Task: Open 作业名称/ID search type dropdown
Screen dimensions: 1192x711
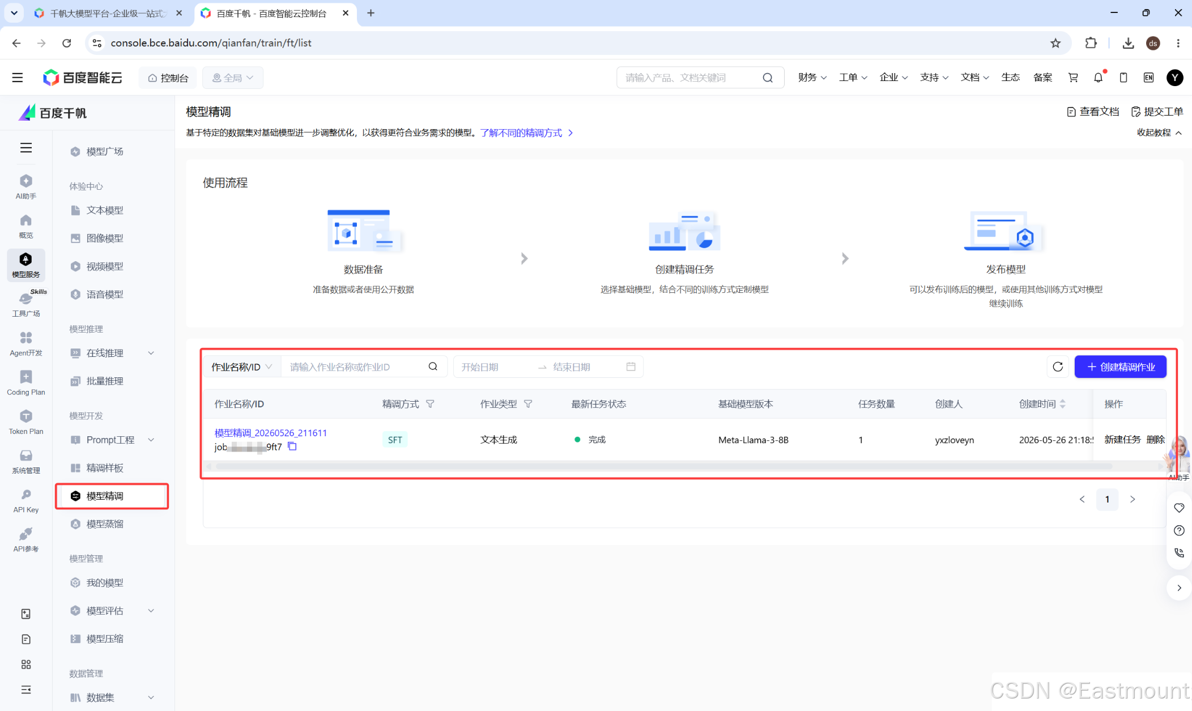Action: click(x=242, y=367)
